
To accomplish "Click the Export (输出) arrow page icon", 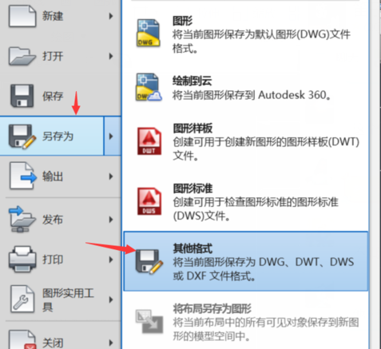I will 23,176.
